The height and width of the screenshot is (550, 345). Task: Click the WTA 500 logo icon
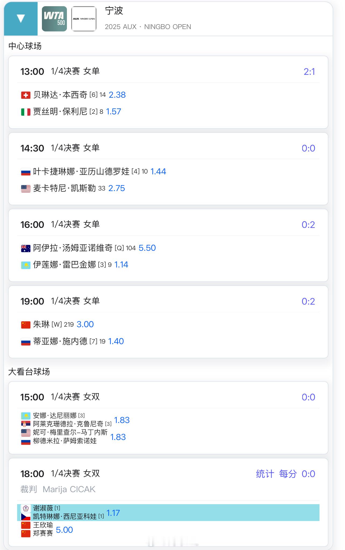pos(54,19)
